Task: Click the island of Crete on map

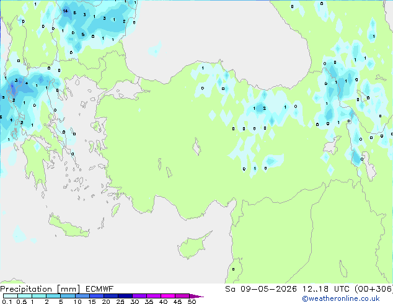Action: [68, 226]
